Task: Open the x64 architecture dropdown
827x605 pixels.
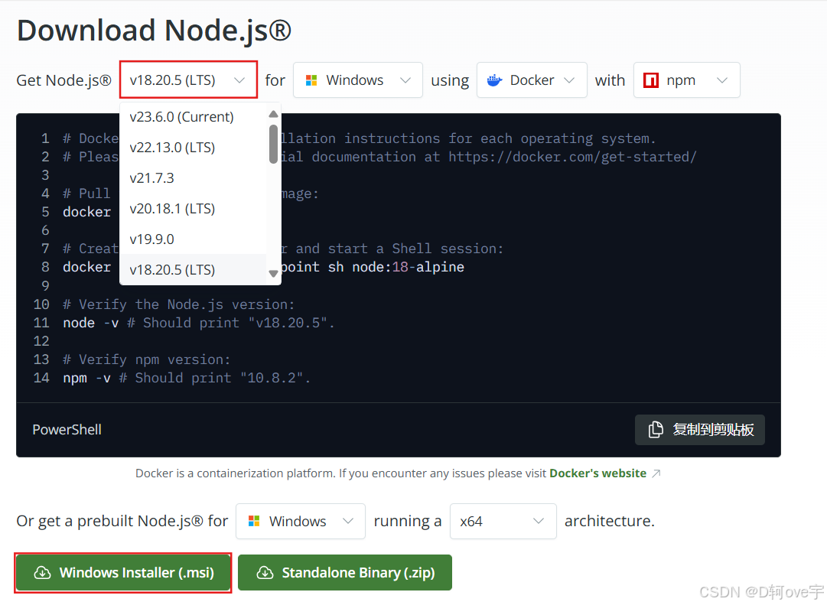Action: pyautogui.click(x=503, y=521)
